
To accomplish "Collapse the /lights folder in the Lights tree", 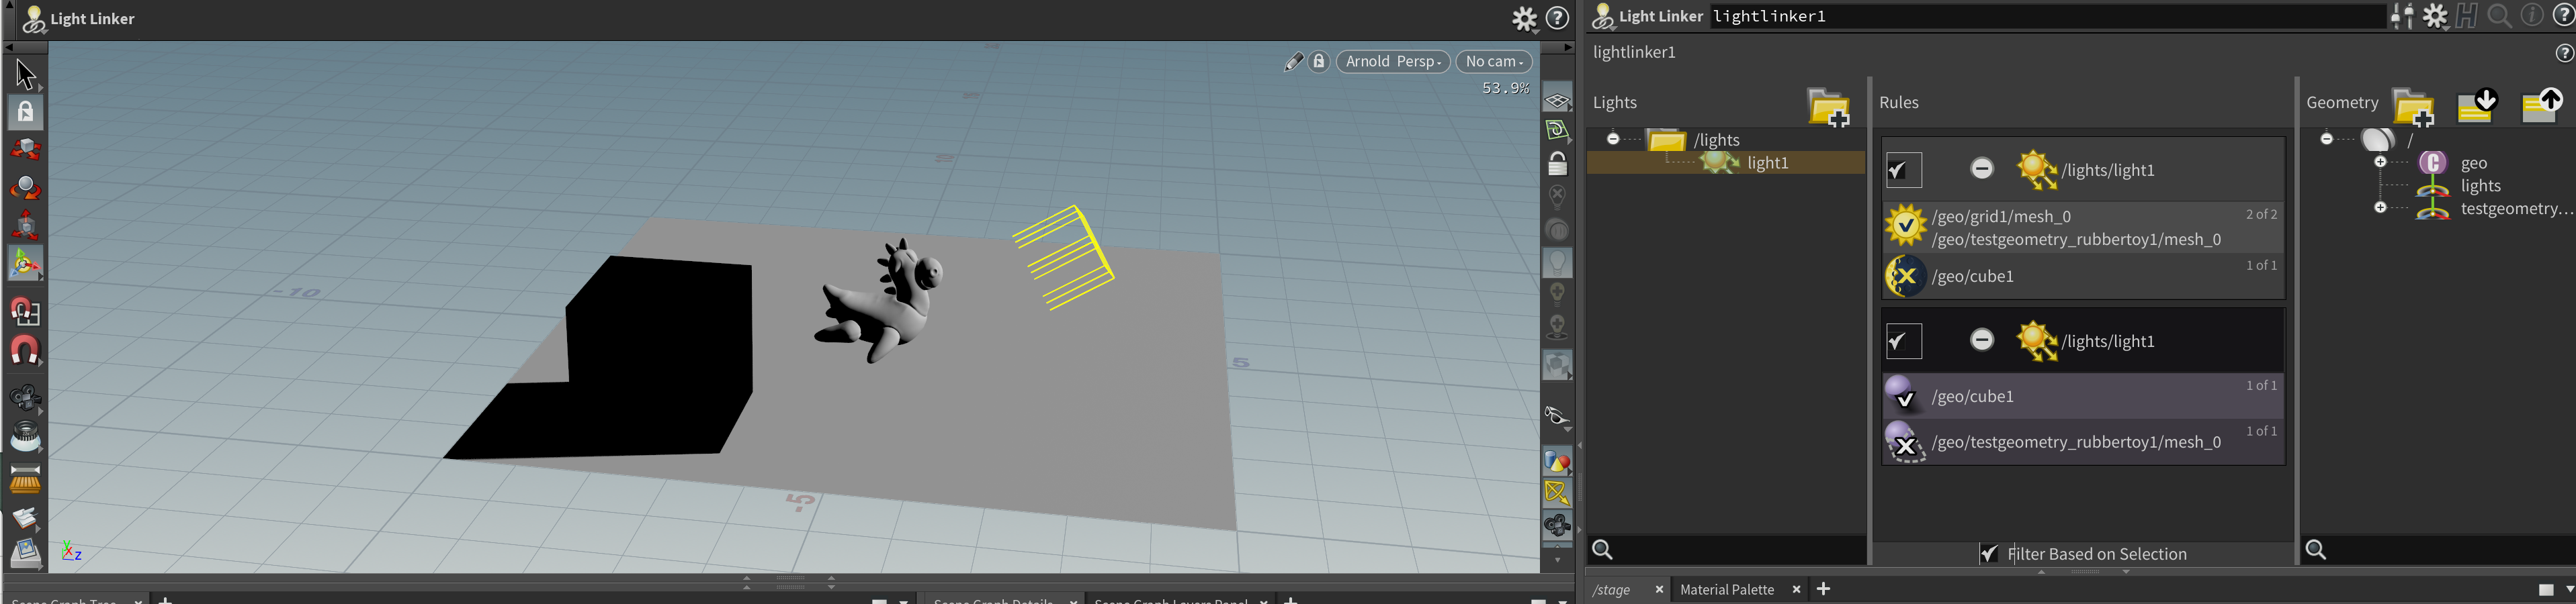I will tap(1614, 139).
